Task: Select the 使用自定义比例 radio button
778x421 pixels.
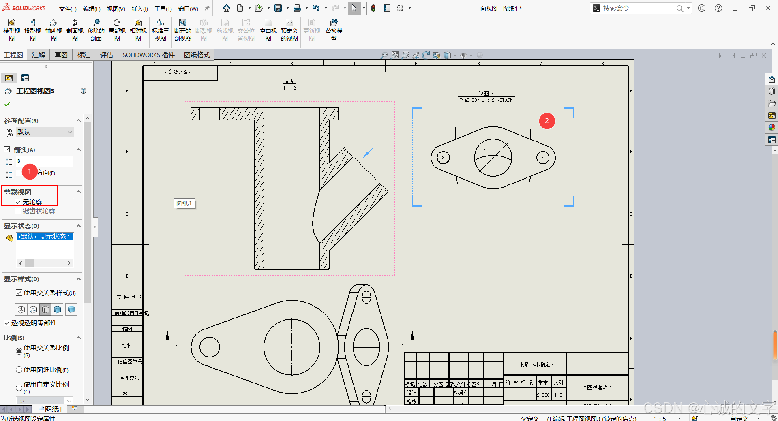Action: pyautogui.click(x=19, y=387)
